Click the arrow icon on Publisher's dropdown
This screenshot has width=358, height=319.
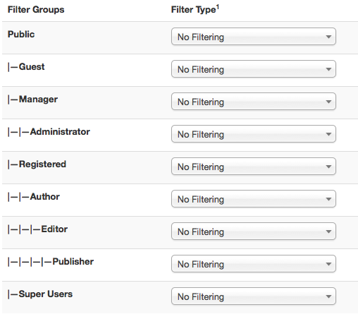[x=328, y=264]
